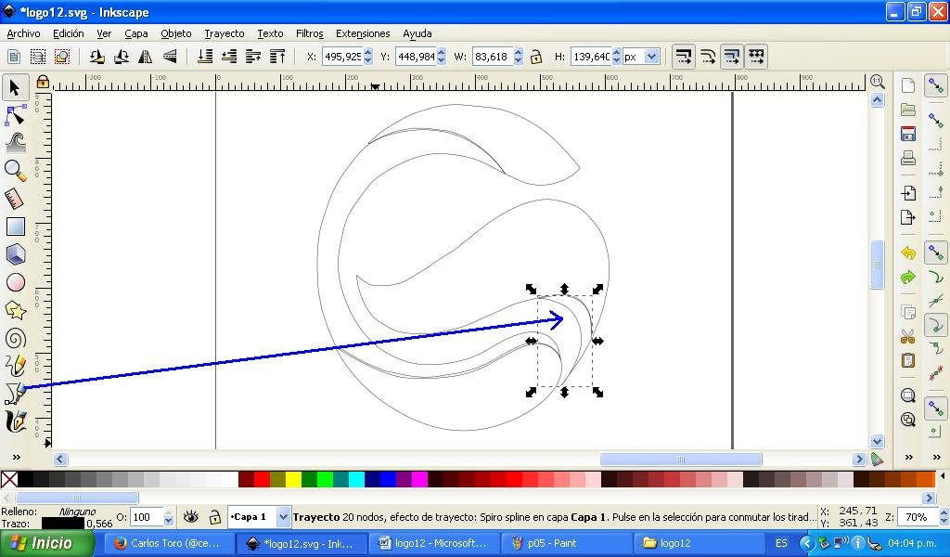Toggle guides lock at ruler corner
Viewport: 950px width, 557px height.
(x=43, y=81)
